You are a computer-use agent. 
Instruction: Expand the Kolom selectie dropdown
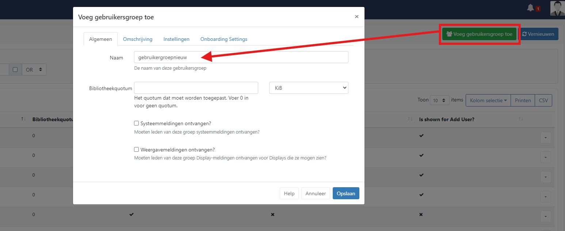click(x=488, y=100)
